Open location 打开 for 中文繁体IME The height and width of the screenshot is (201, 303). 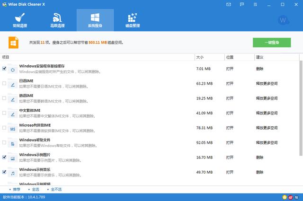pyautogui.click(x=230, y=113)
